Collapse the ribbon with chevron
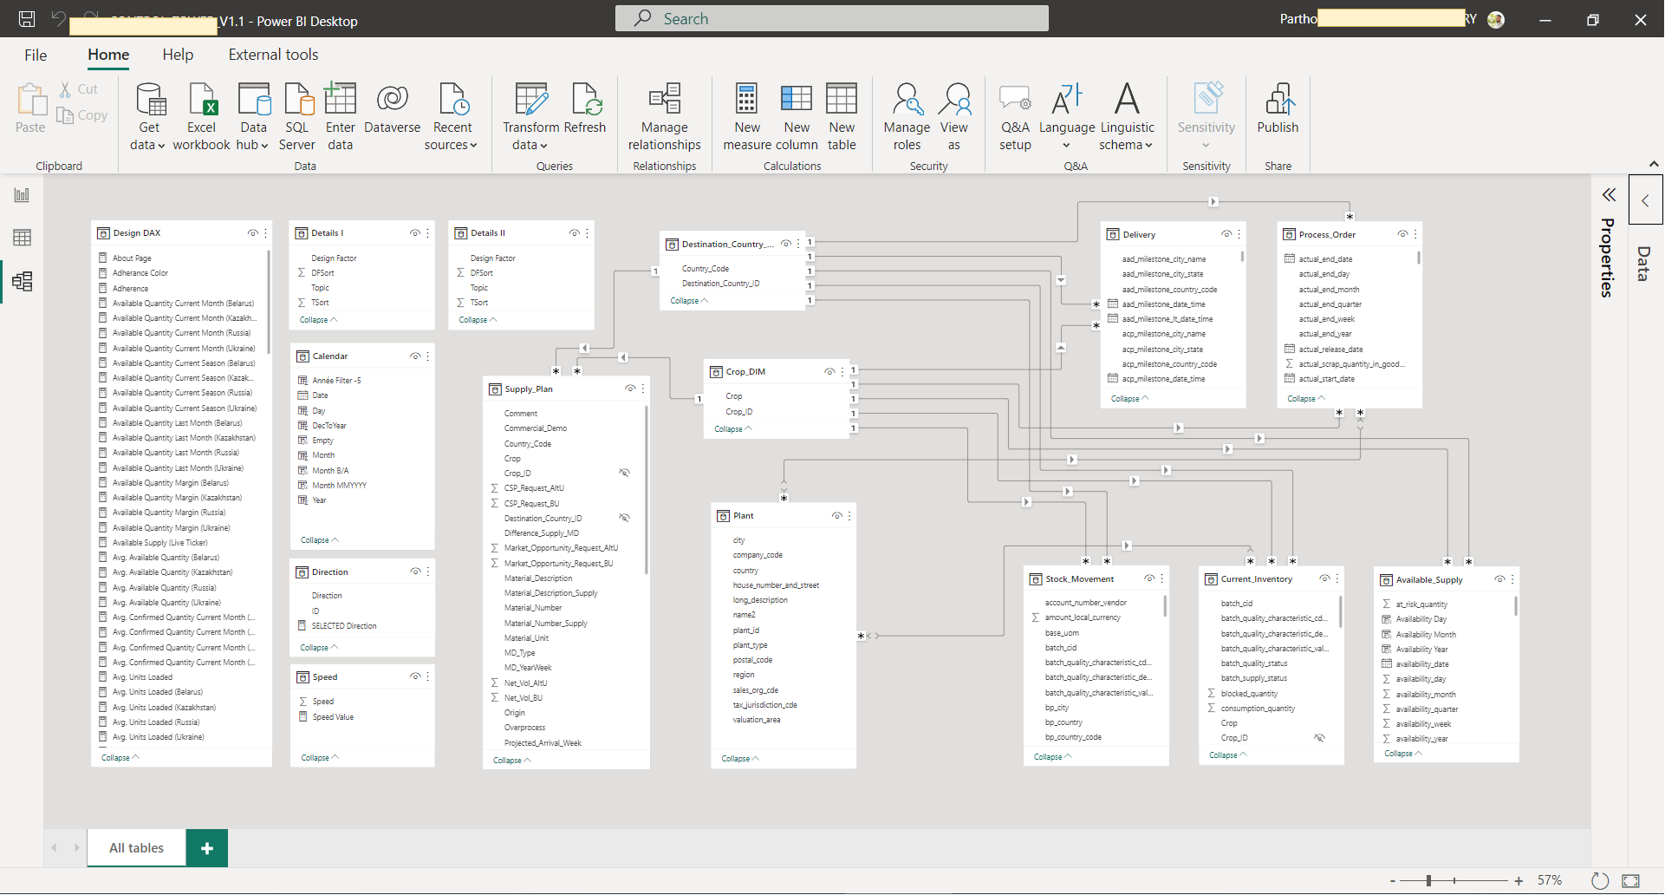1665x895 pixels. point(1654,164)
